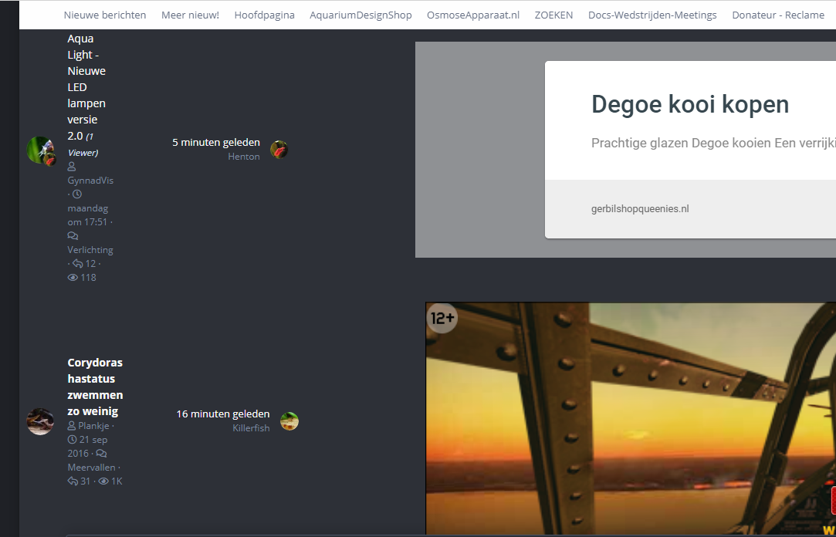This screenshot has width=836, height=537.
Task: Click Henton's small avatar beside last post
Action: point(279,150)
